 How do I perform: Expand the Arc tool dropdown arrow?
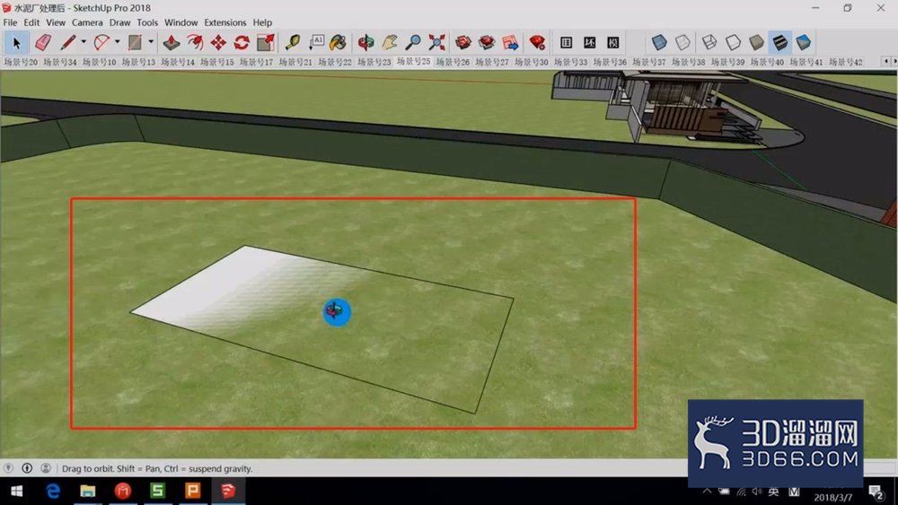[118, 42]
